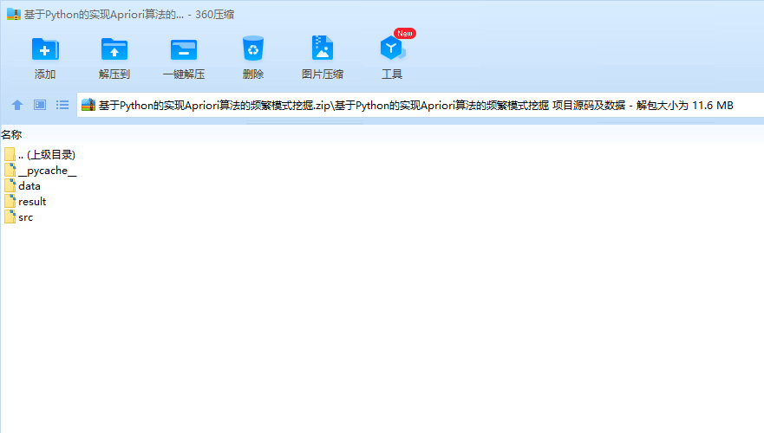This screenshot has height=433, width=764.
Task: Switch to the thumbnail view icon
Action: [40, 105]
